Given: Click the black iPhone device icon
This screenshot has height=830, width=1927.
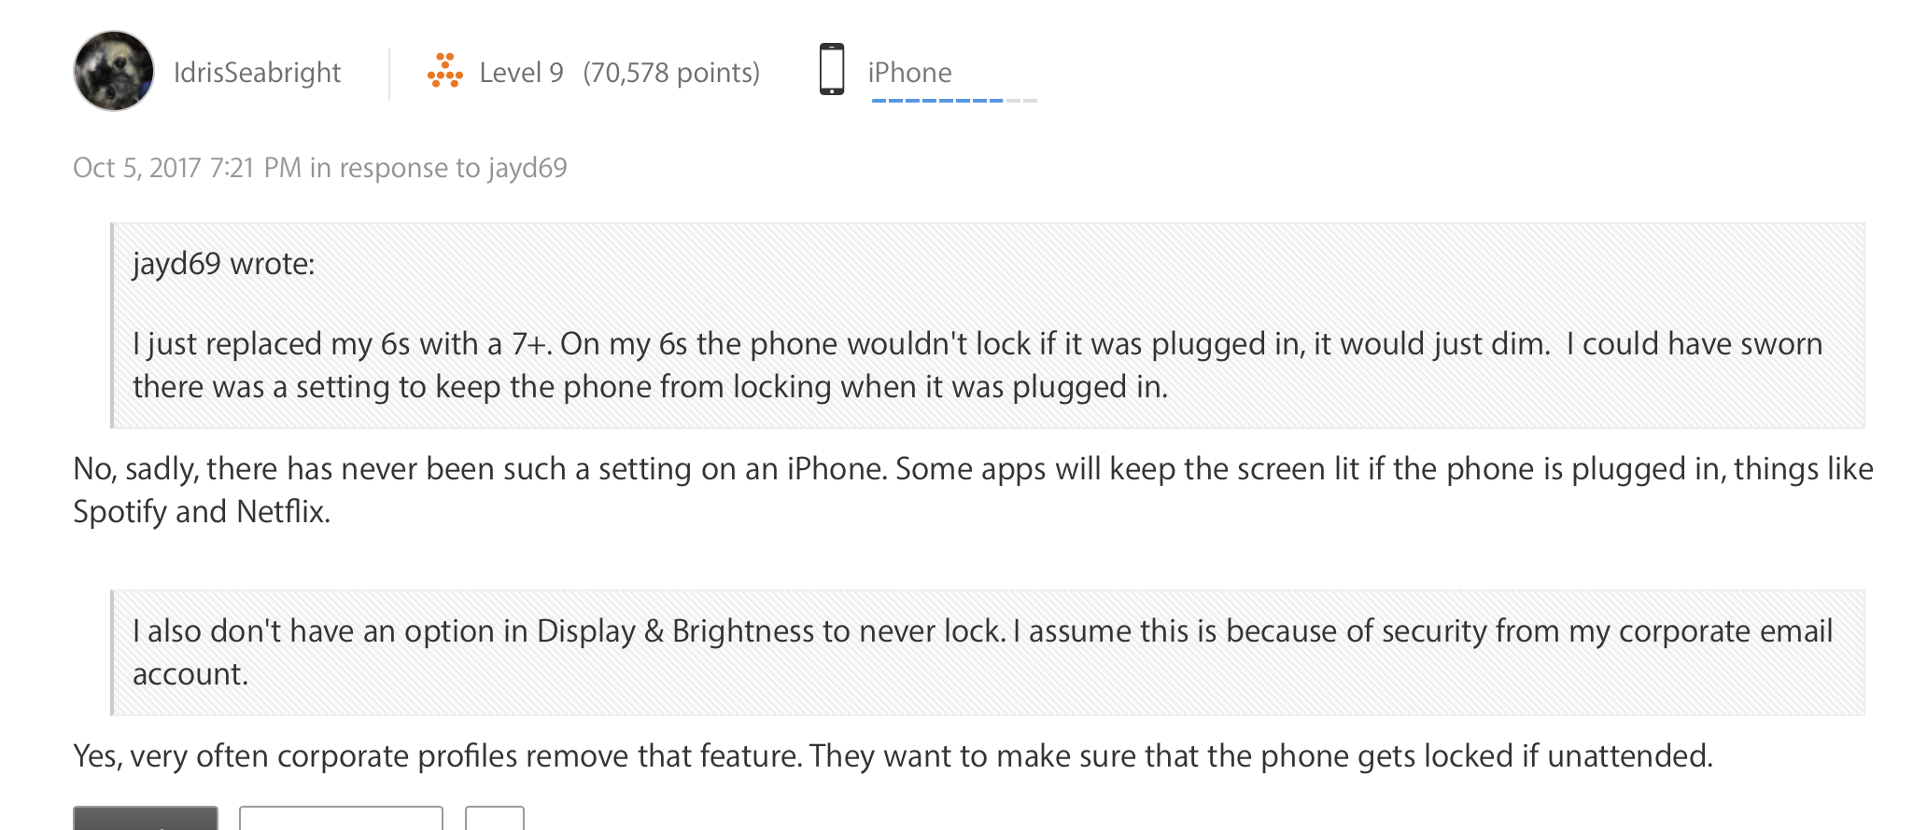Looking at the screenshot, I should (832, 69).
